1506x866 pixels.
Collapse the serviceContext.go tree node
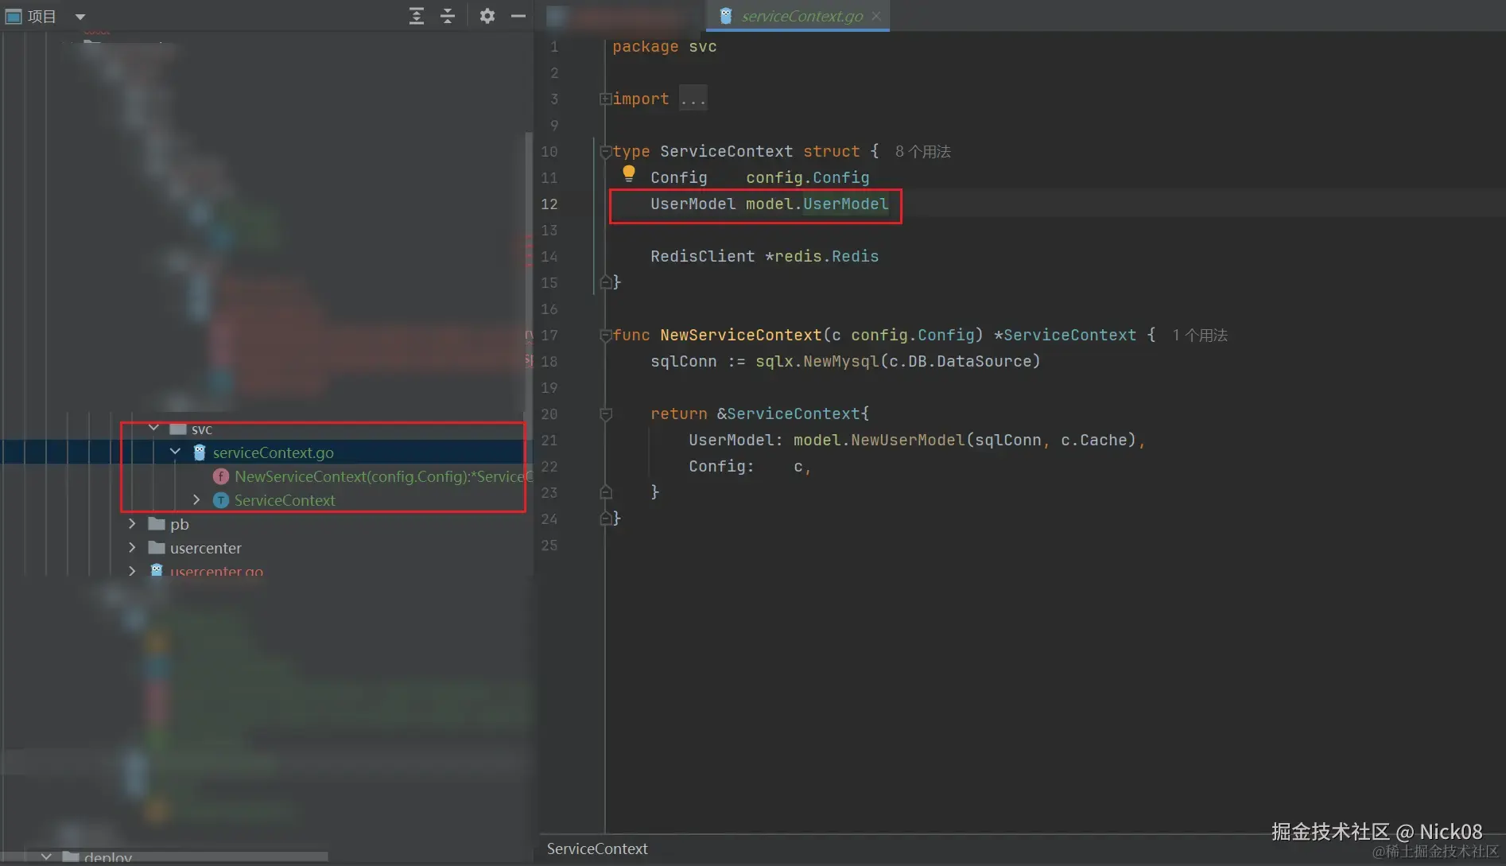point(176,452)
